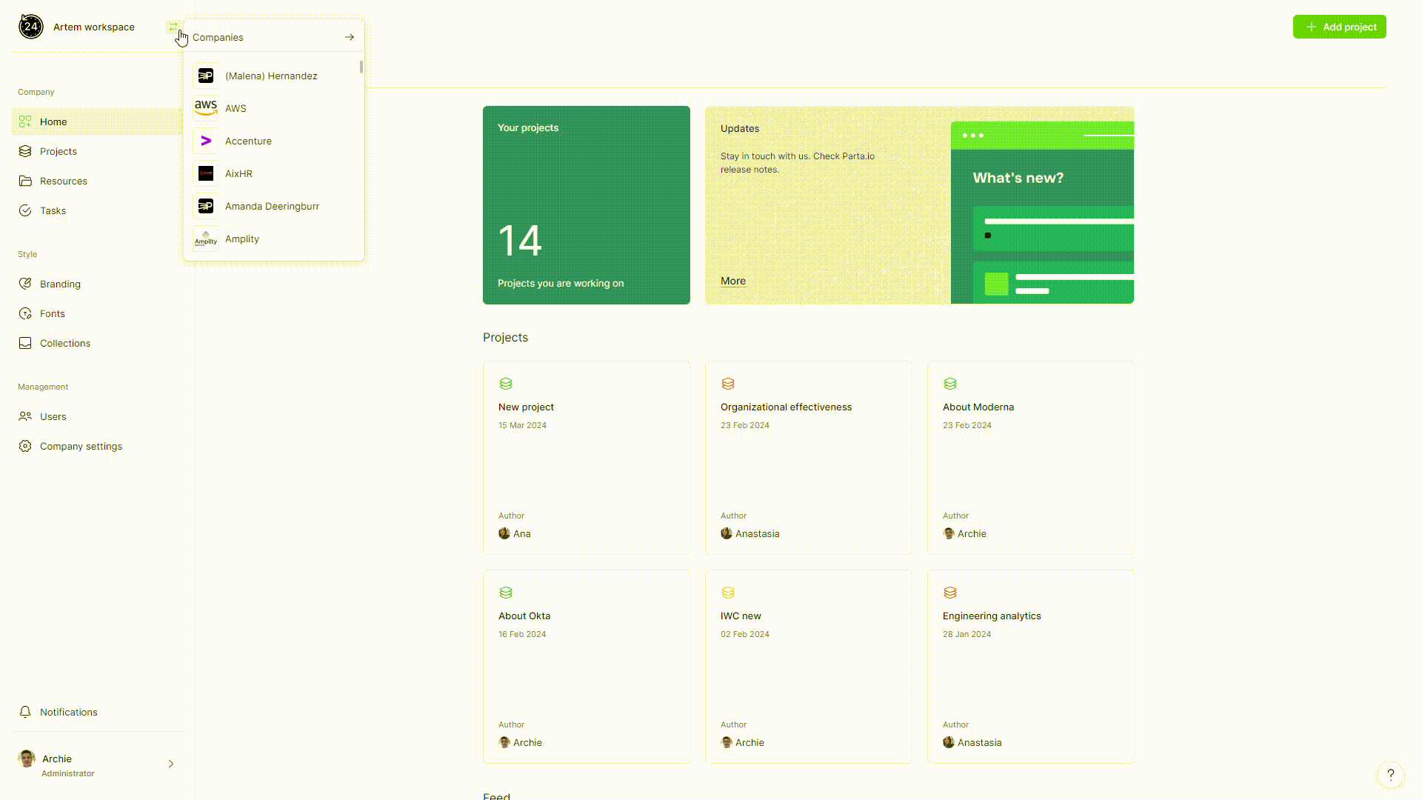Open the Branding page icon

25,284
